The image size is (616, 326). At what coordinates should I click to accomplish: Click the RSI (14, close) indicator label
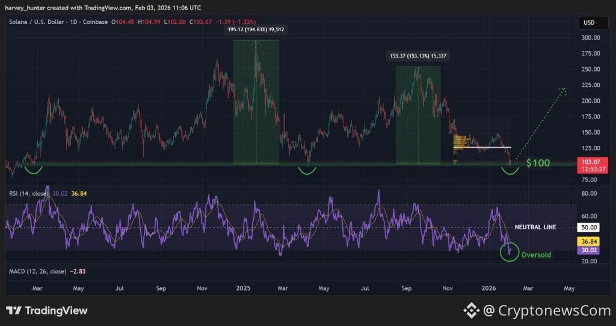pos(29,193)
